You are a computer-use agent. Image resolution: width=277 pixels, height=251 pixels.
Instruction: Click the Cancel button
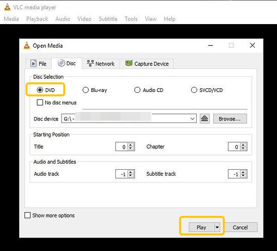click(240, 227)
